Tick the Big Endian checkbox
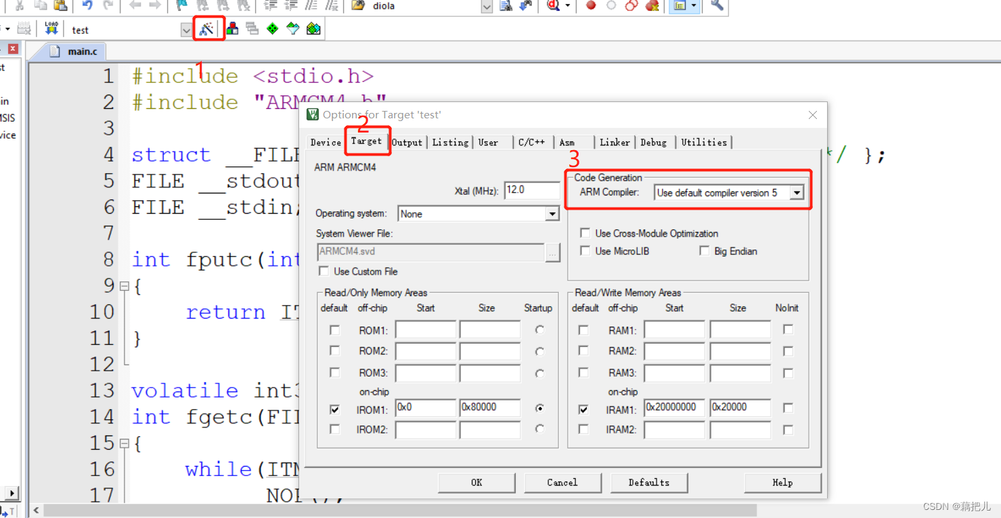 pyautogui.click(x=705, y=251)
